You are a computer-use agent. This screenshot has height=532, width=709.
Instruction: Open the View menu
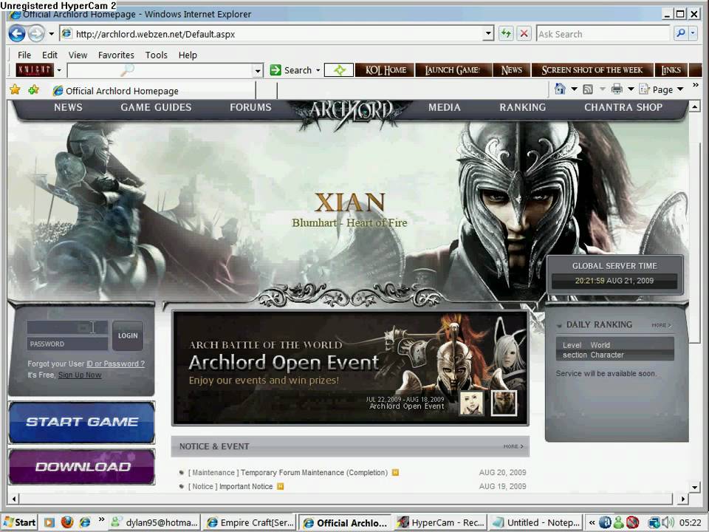pos(78,55)
